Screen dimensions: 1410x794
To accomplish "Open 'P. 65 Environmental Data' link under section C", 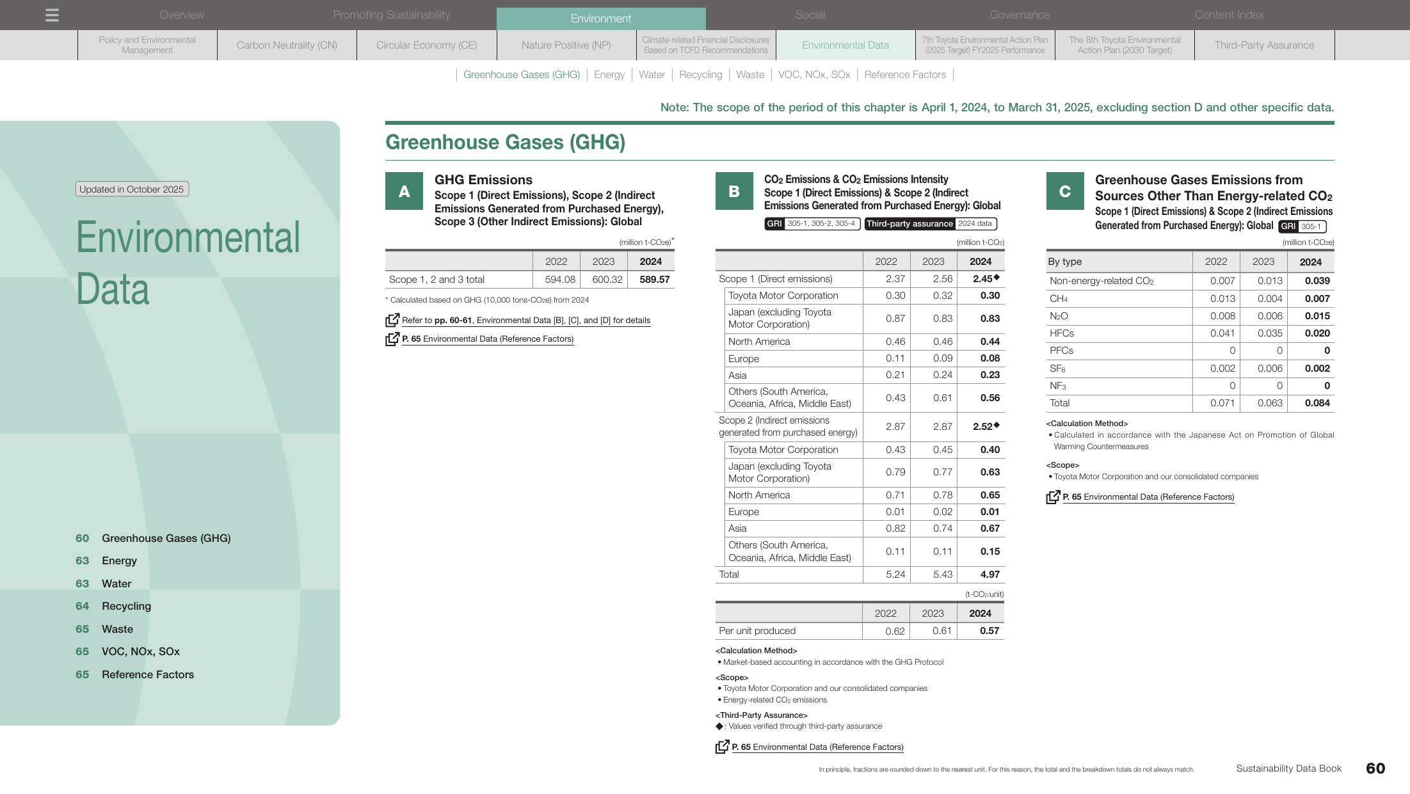I will click(x=1148, y=497).
